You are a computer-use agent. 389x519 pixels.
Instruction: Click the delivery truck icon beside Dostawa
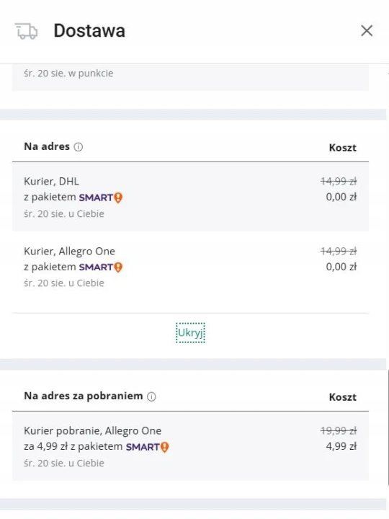click(26, 31)
